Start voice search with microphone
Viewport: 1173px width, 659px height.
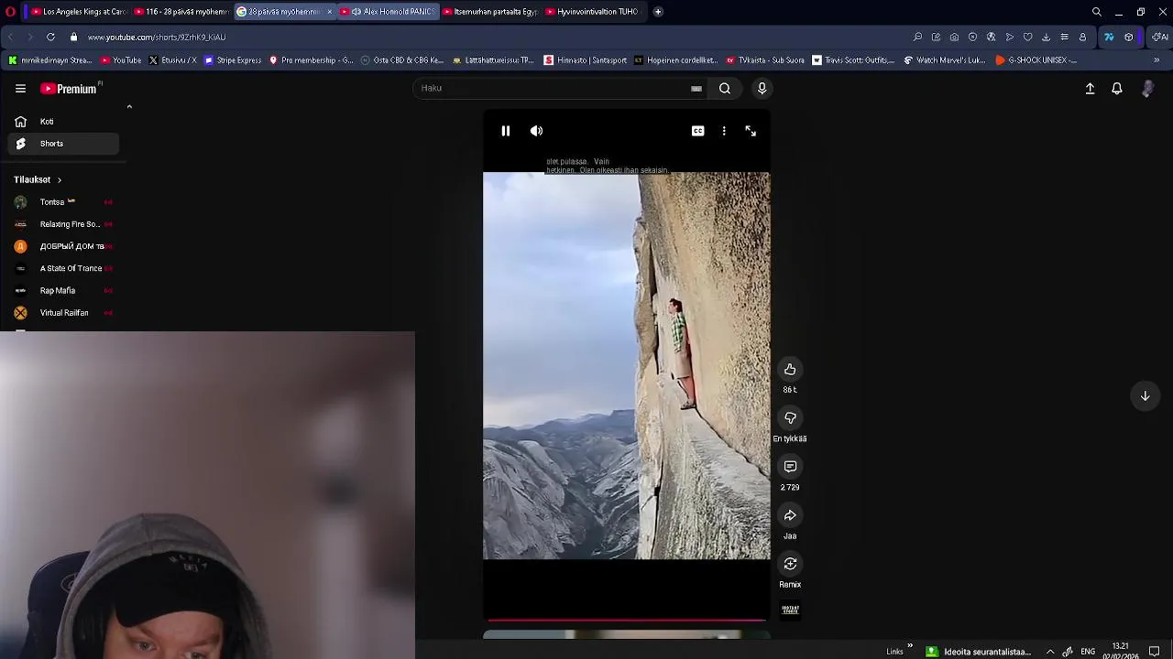coord(762,88)
